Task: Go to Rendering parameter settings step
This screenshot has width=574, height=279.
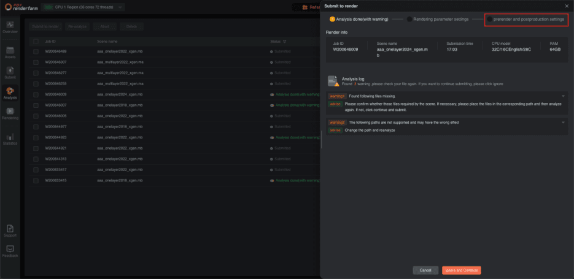Action: point(437,19)
